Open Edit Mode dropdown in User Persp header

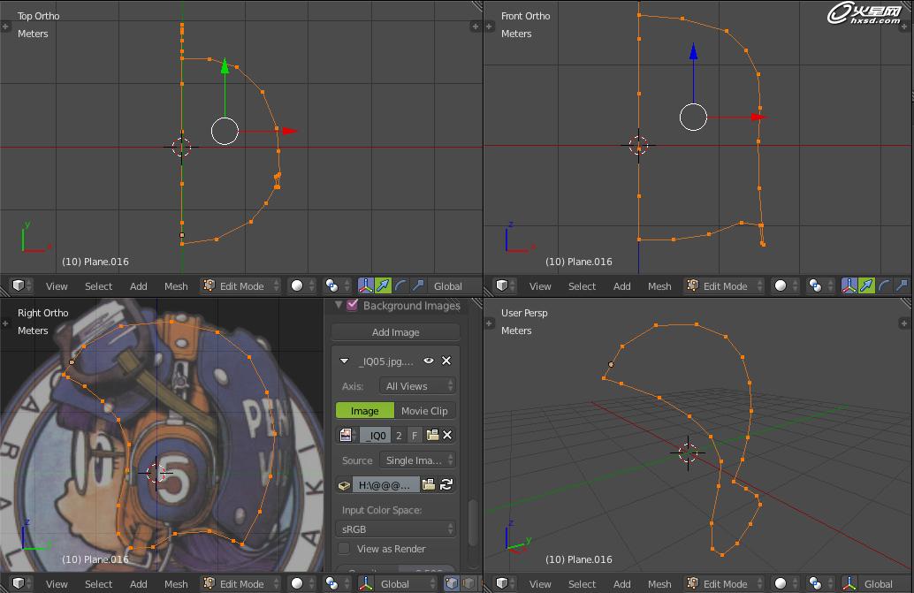tap(725, 583)
